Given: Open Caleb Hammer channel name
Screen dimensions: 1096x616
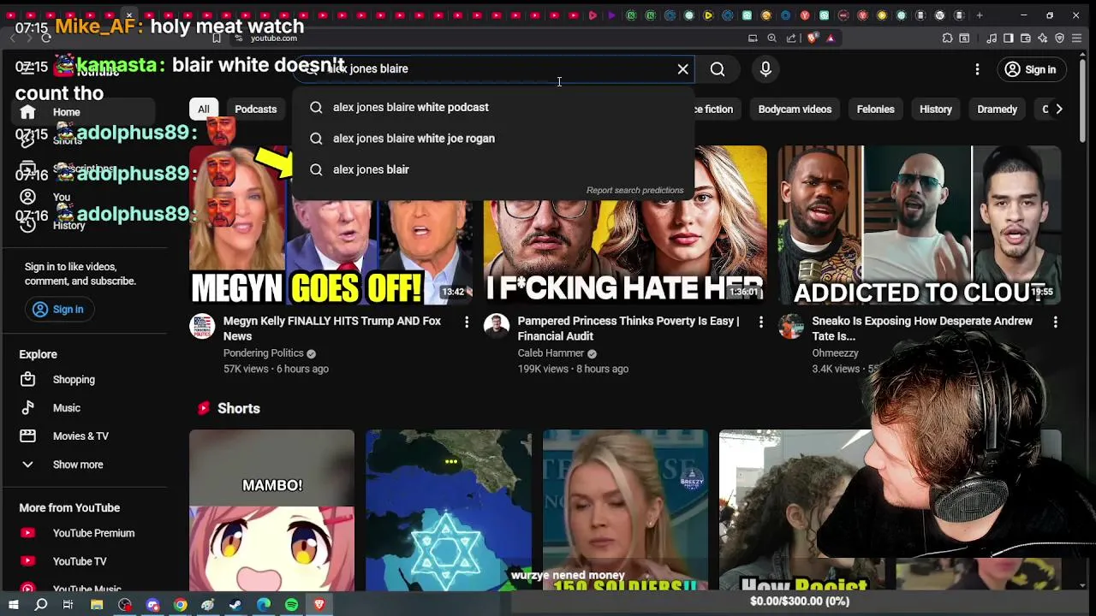Looking at the screenshot, I should [551, 353].
